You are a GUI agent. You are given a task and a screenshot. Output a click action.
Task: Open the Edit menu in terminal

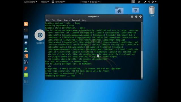[x=53, y=20]
